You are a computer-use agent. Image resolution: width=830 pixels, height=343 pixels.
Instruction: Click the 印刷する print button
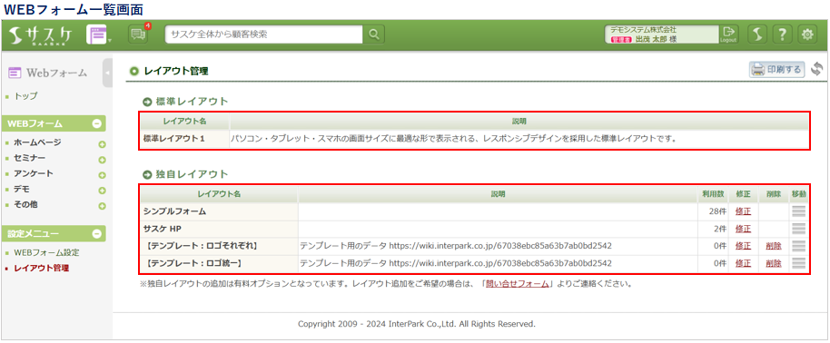pyautogui.click(x=776, y=69)
